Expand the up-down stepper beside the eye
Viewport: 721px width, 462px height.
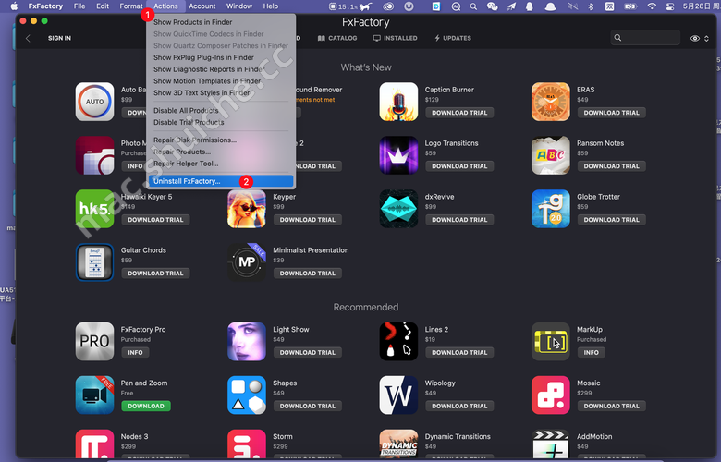tap(707, 38)
